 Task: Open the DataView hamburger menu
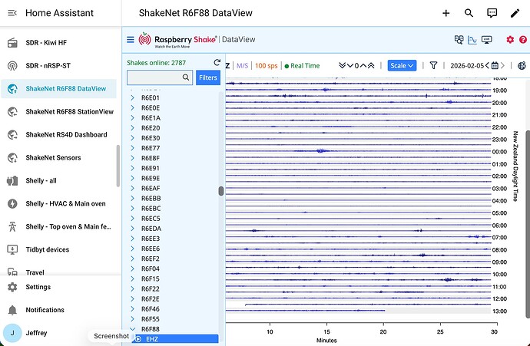click(x=131, y=40)
